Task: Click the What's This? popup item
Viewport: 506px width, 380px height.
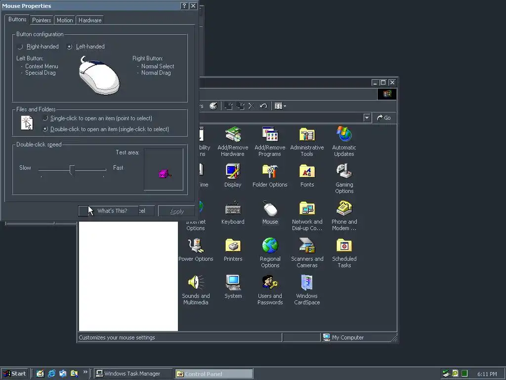Action: (x=108, y=211)
